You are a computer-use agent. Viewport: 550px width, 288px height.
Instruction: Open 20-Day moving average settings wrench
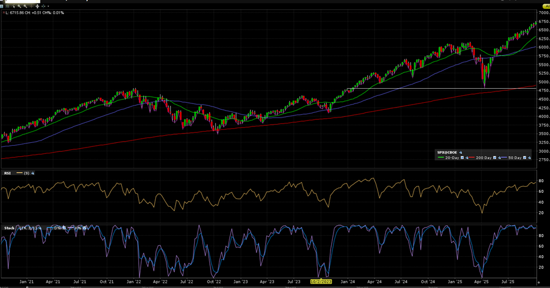coord(467,158)
